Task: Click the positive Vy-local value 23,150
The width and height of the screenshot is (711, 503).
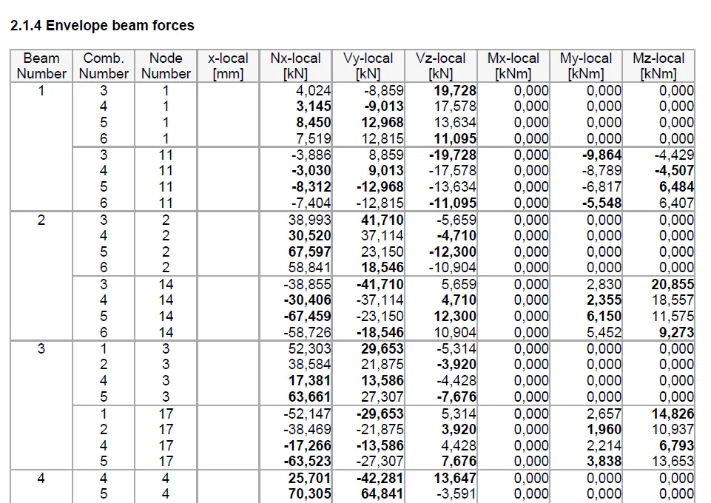Action: (x=383, y=251)
